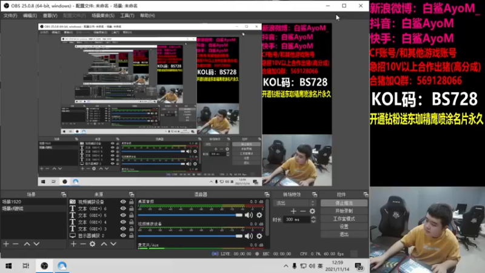Remove the selected scene with minus icon
485x273 pixels.
click(x=16, y=244)
